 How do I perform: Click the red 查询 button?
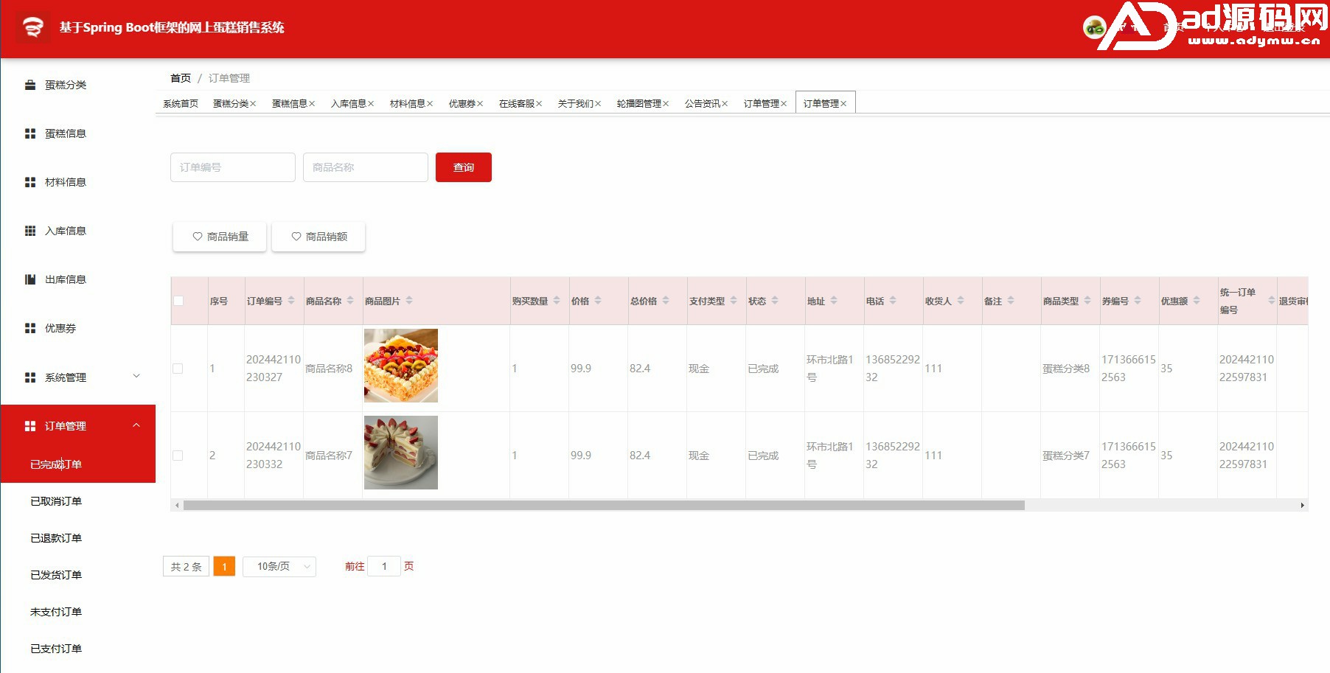463,167
